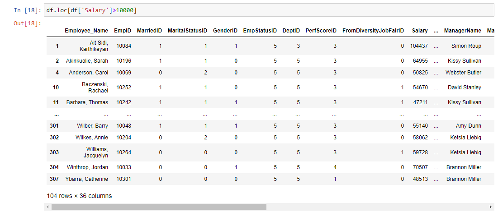This screenshot has height=212, width=498.
Task: Click the scrollbar right arrow
Action: (491, 207)
